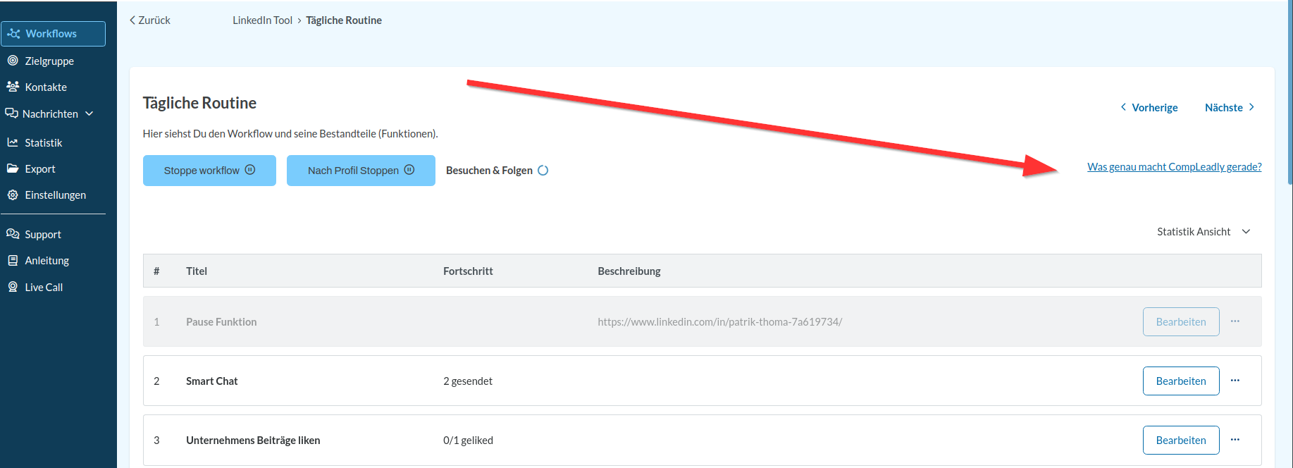Open Anleitung guide in sidebar
Viewport: 1293px width, 468px height.
point(47,261)
